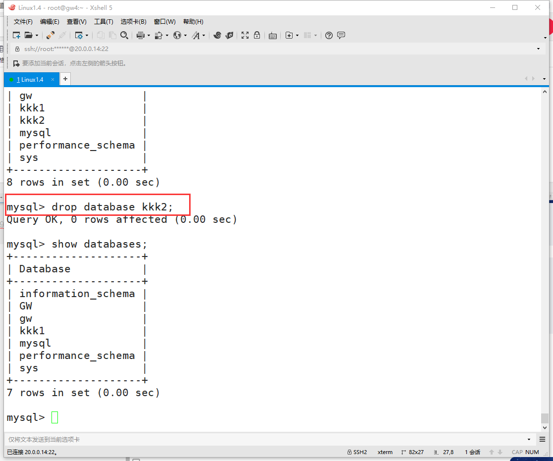Open the 文件(F) menu
553x461 pixels.
(23, 22)
